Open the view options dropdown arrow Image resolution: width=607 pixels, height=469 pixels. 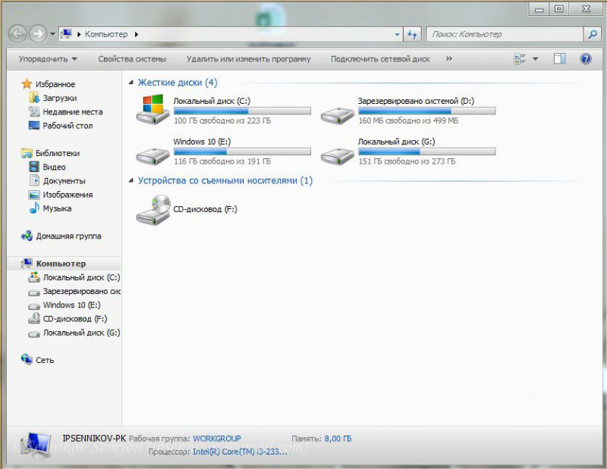[535, 58]
